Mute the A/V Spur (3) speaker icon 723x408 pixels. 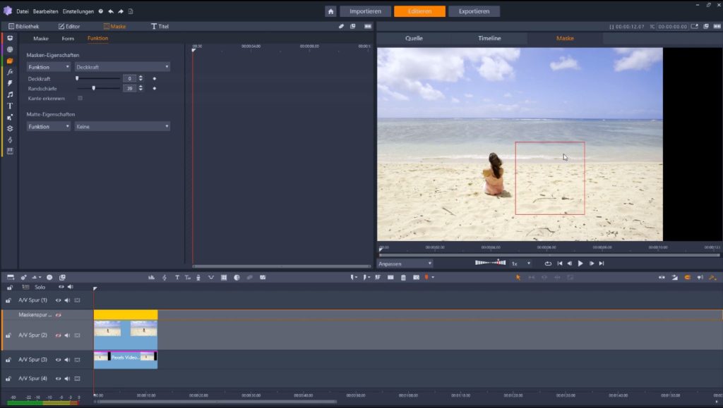coord(67,360)
